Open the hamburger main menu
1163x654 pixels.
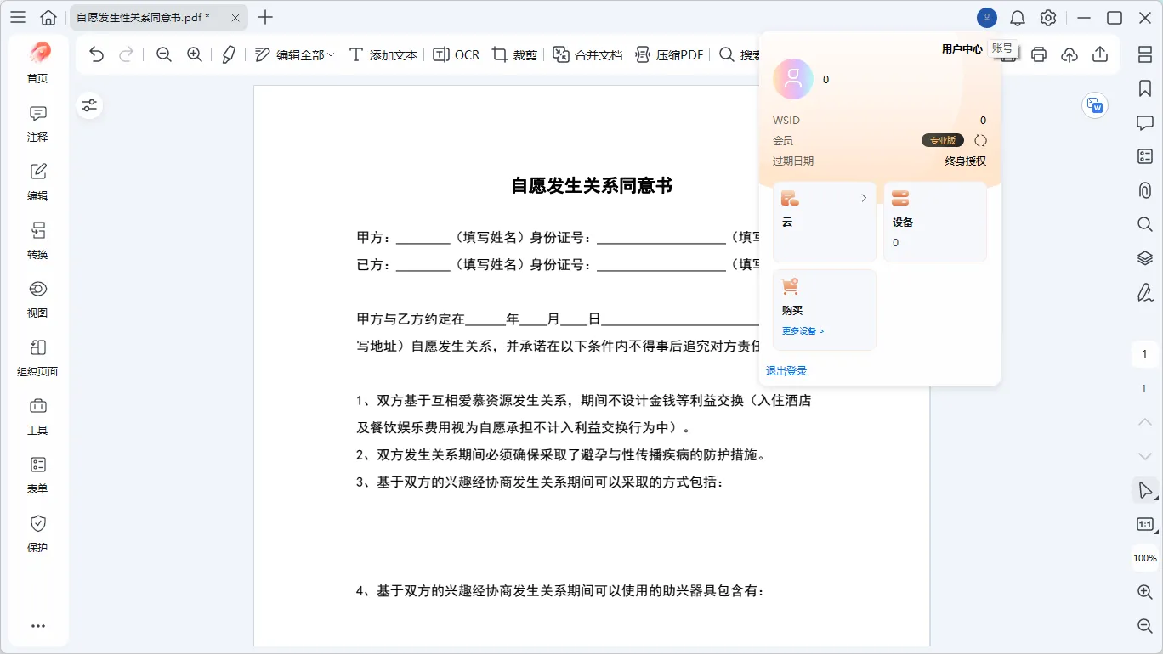(x=18, y=18)
